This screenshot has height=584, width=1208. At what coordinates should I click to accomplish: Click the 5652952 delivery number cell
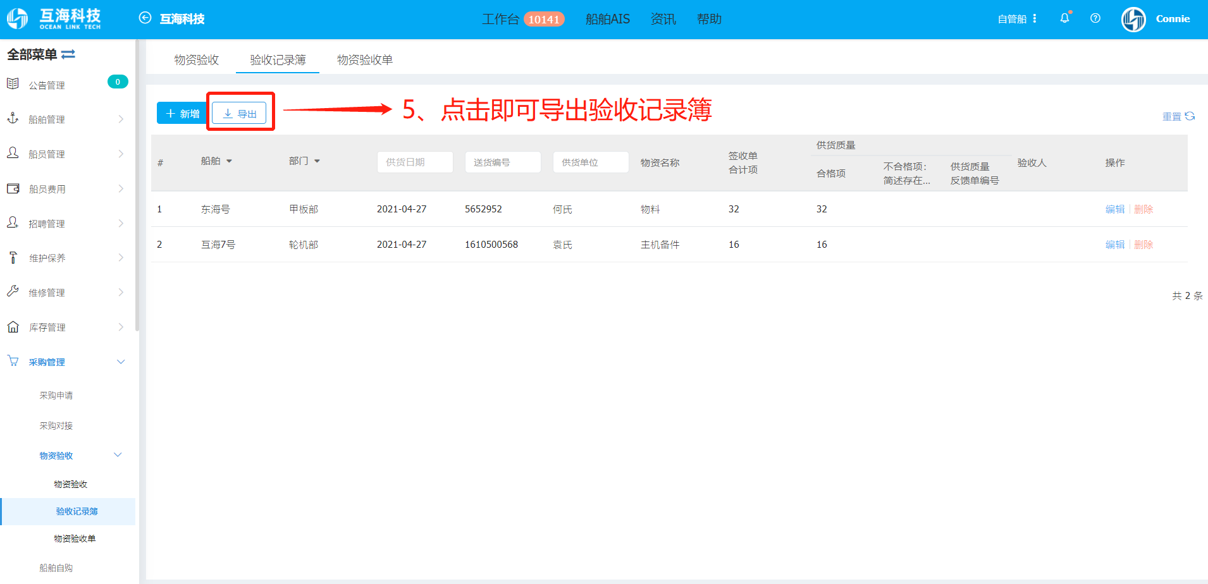click(483, 209)
